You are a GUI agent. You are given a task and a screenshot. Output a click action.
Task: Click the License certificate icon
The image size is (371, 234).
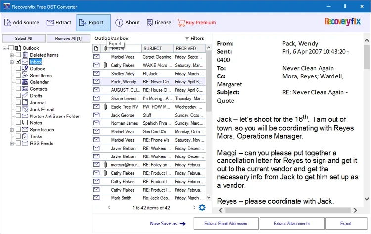click(150, 23)
